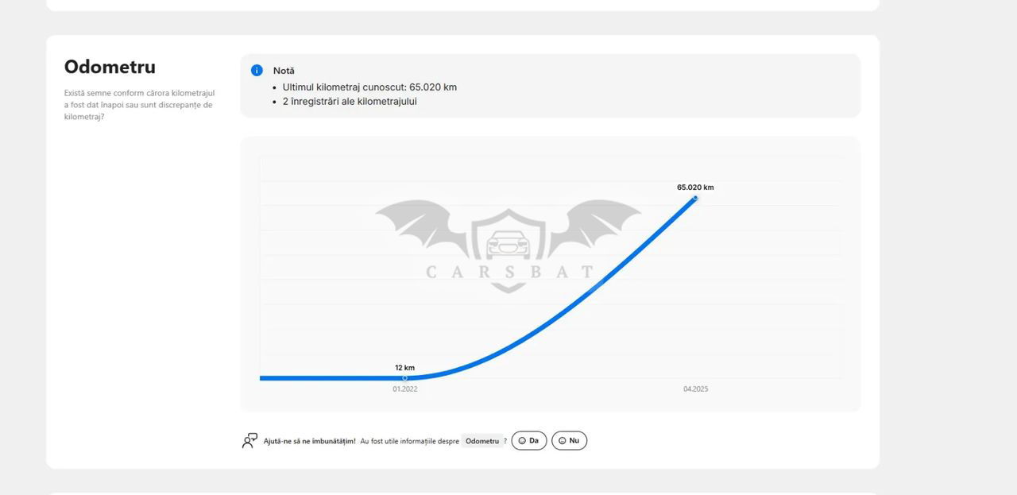Click the 01.2022 date axis label
1017x495 pixels.
pos(404,389)
